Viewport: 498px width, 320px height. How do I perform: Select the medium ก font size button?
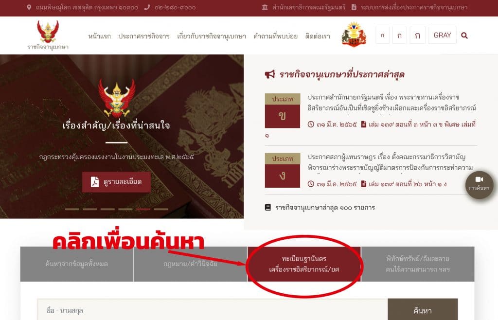pos(400,35)
